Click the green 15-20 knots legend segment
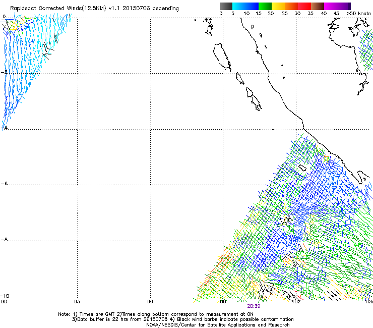 [x=265, y=6]
